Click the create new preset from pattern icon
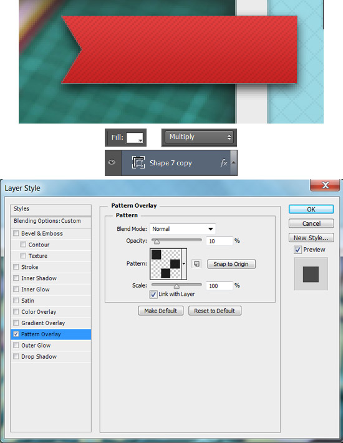Viewport: 343px width, 443px height. [196, 264]
